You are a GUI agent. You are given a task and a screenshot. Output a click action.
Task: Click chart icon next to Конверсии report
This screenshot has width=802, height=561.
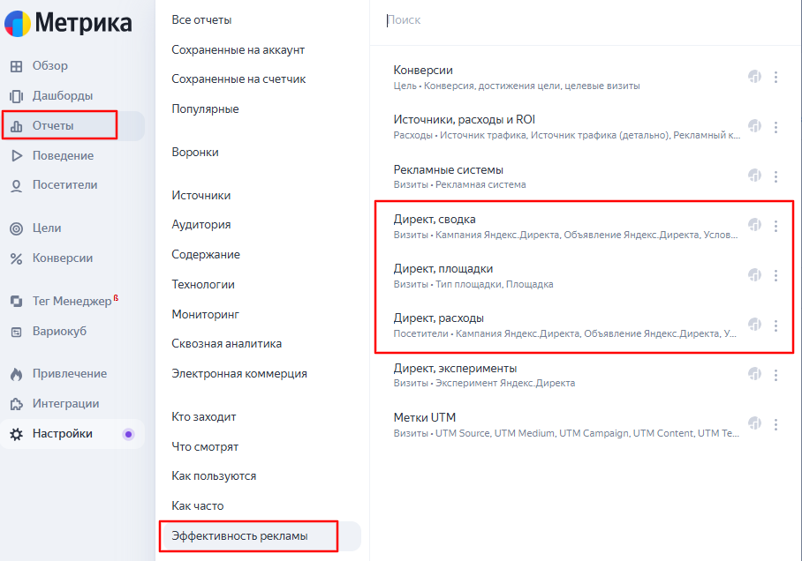754,77
